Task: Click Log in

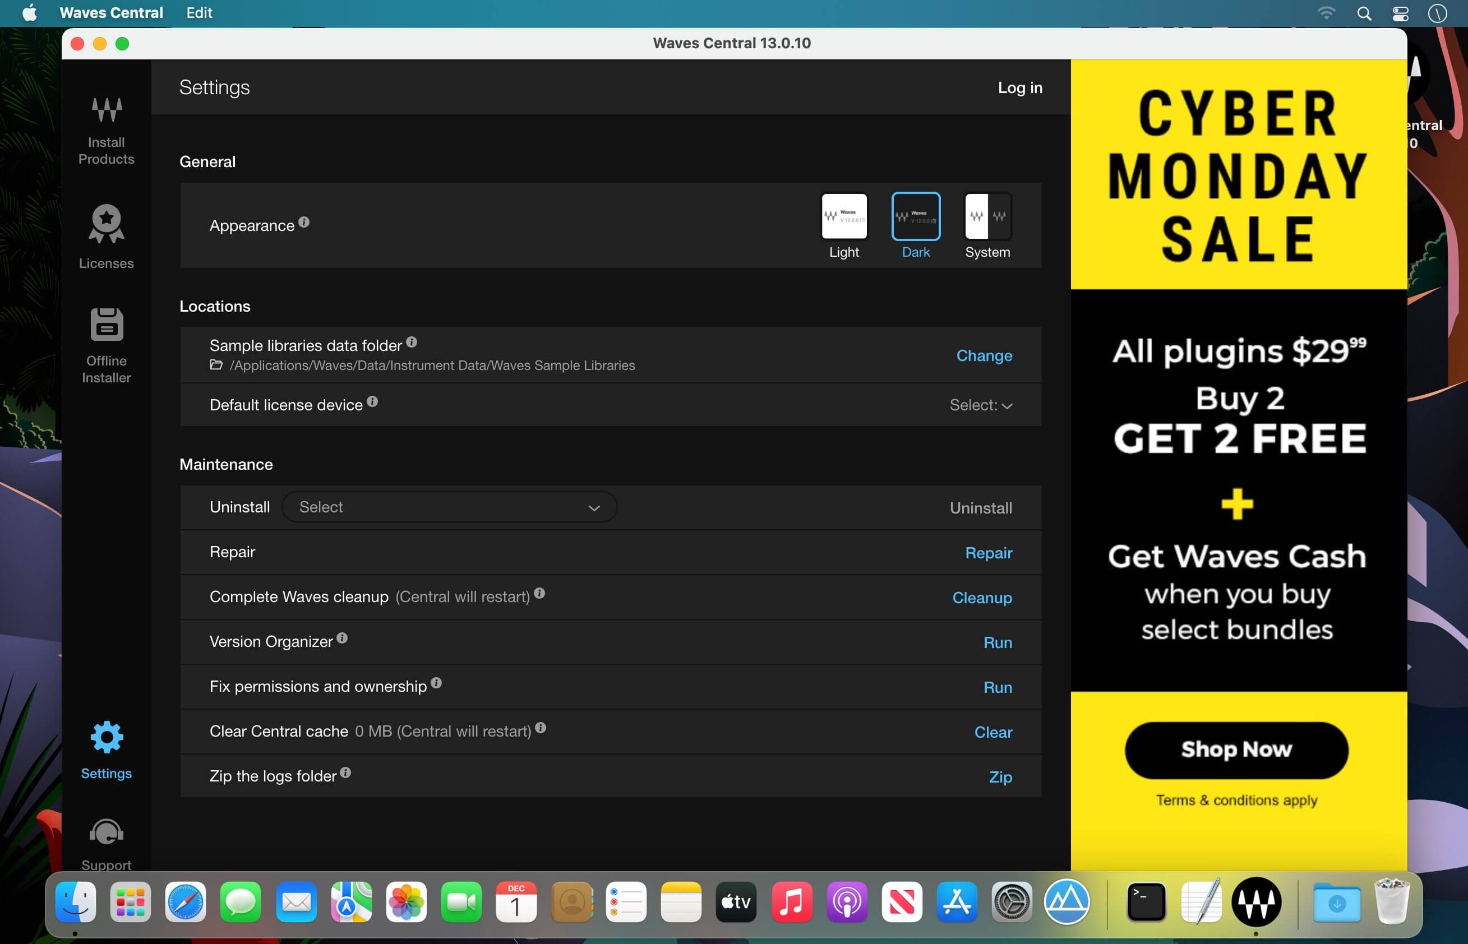Action: click(1021, 87)
